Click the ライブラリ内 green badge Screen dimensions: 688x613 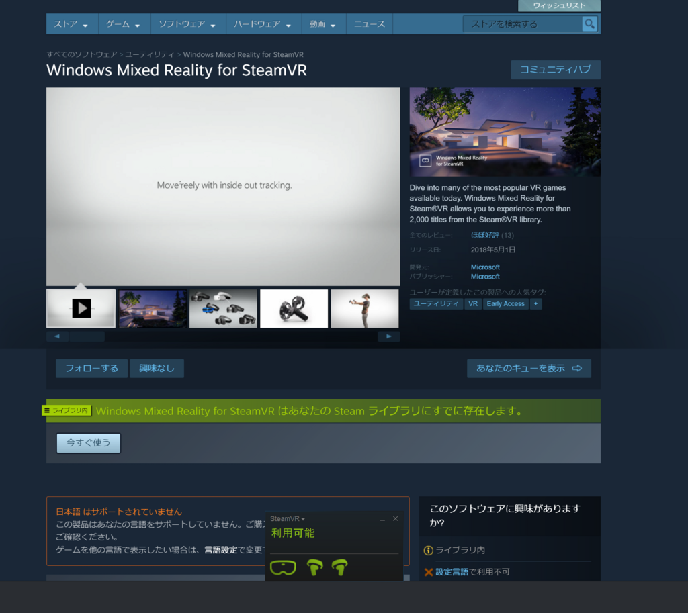(67, 410)
